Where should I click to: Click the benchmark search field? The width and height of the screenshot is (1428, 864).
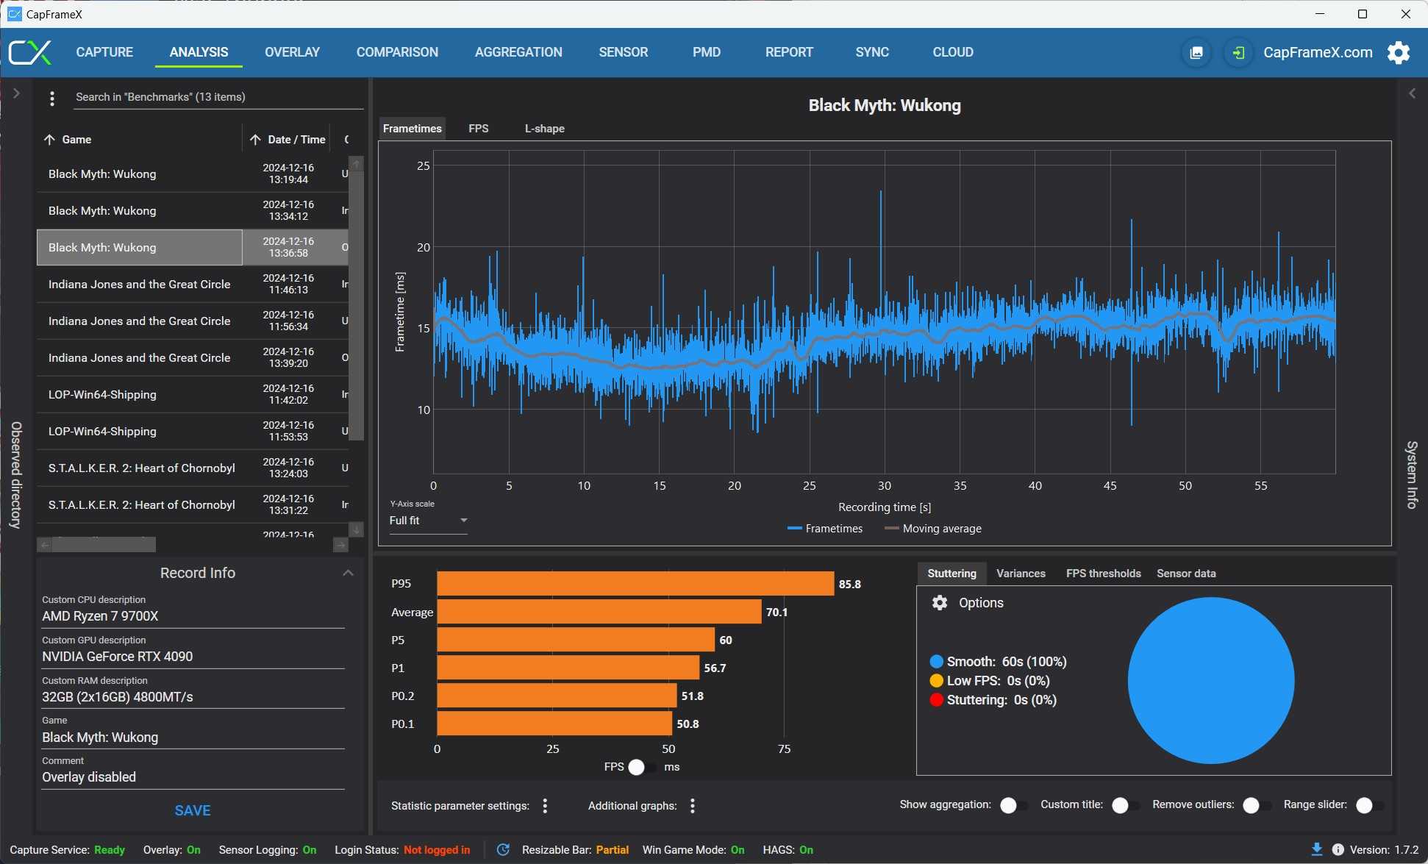[x=218, y=97]
